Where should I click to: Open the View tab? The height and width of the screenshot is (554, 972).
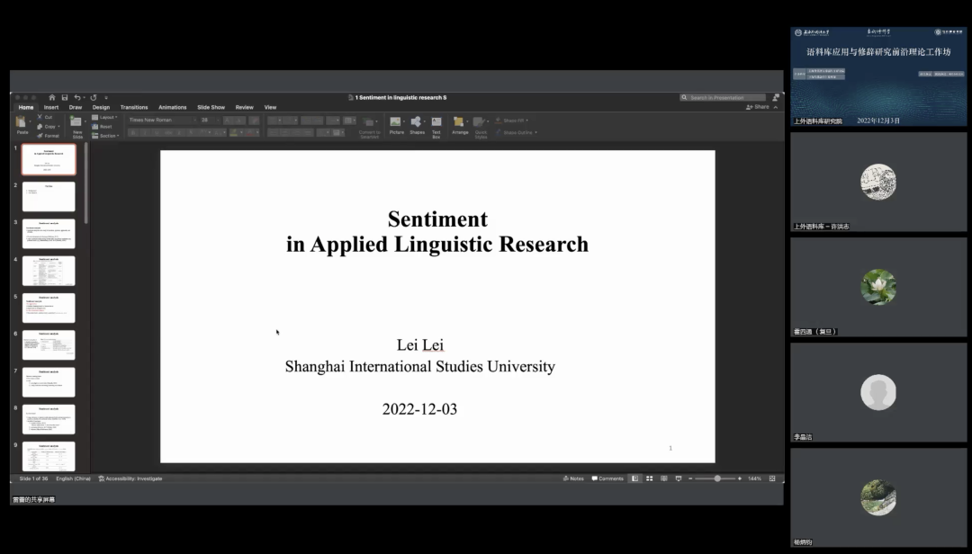[x=270, y=107]
